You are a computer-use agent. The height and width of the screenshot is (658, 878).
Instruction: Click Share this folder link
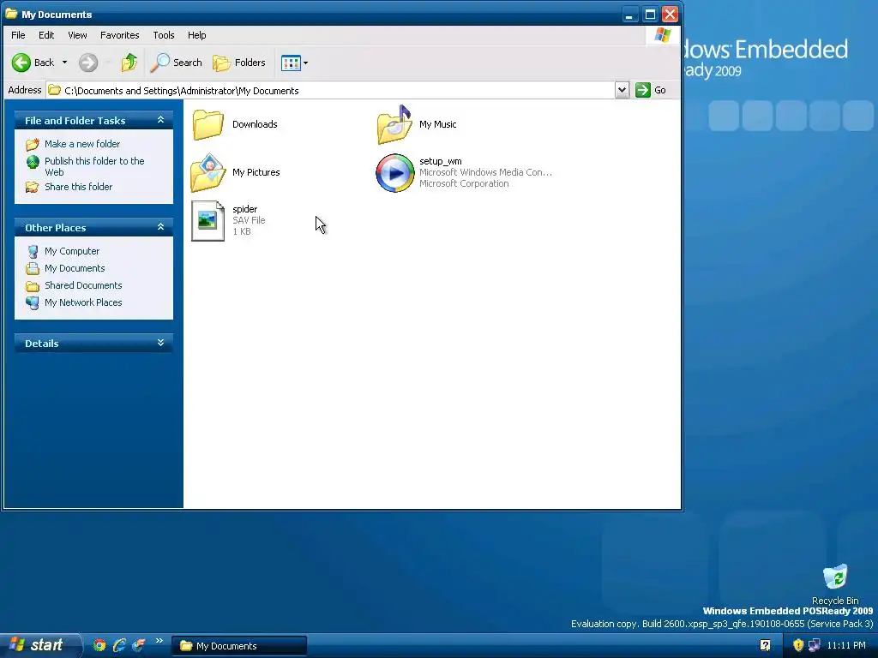(78, 187)
